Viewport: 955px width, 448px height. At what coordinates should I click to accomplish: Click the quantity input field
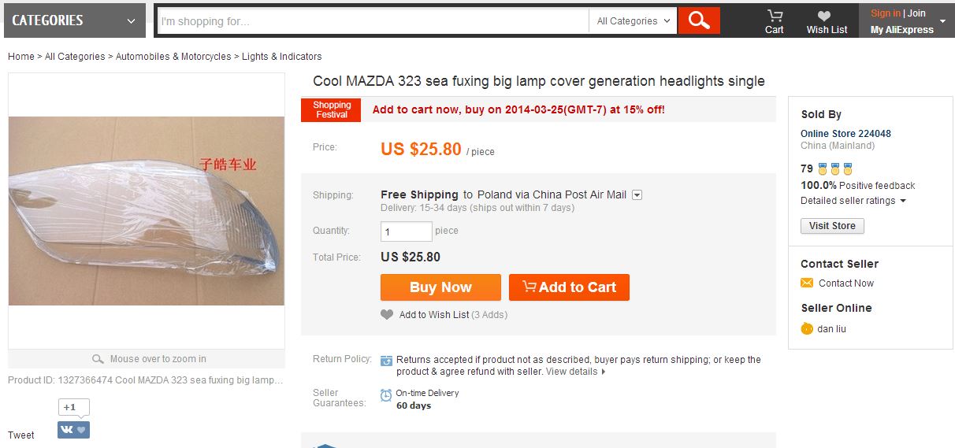(x=406, y=231)
